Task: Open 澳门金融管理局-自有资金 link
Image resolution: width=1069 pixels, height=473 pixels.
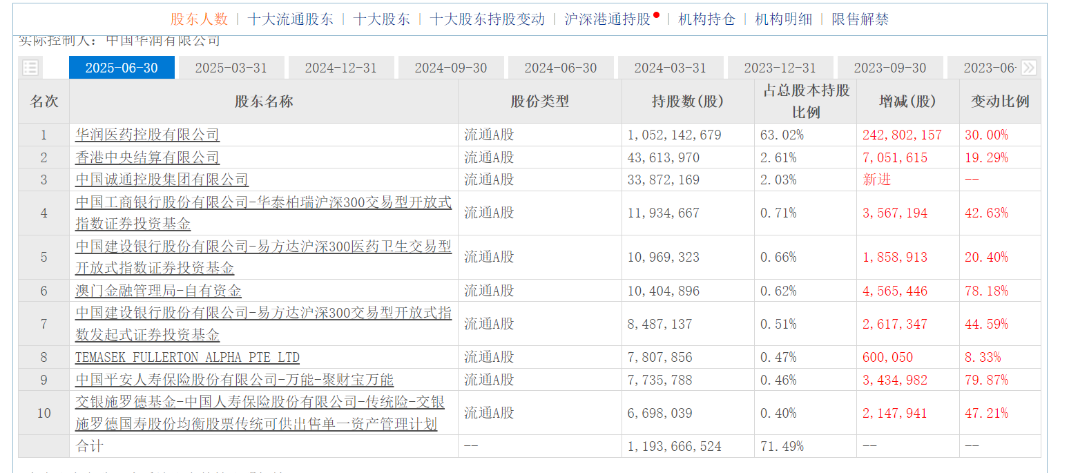Action: pyautogui.click(x=158, y=291)
